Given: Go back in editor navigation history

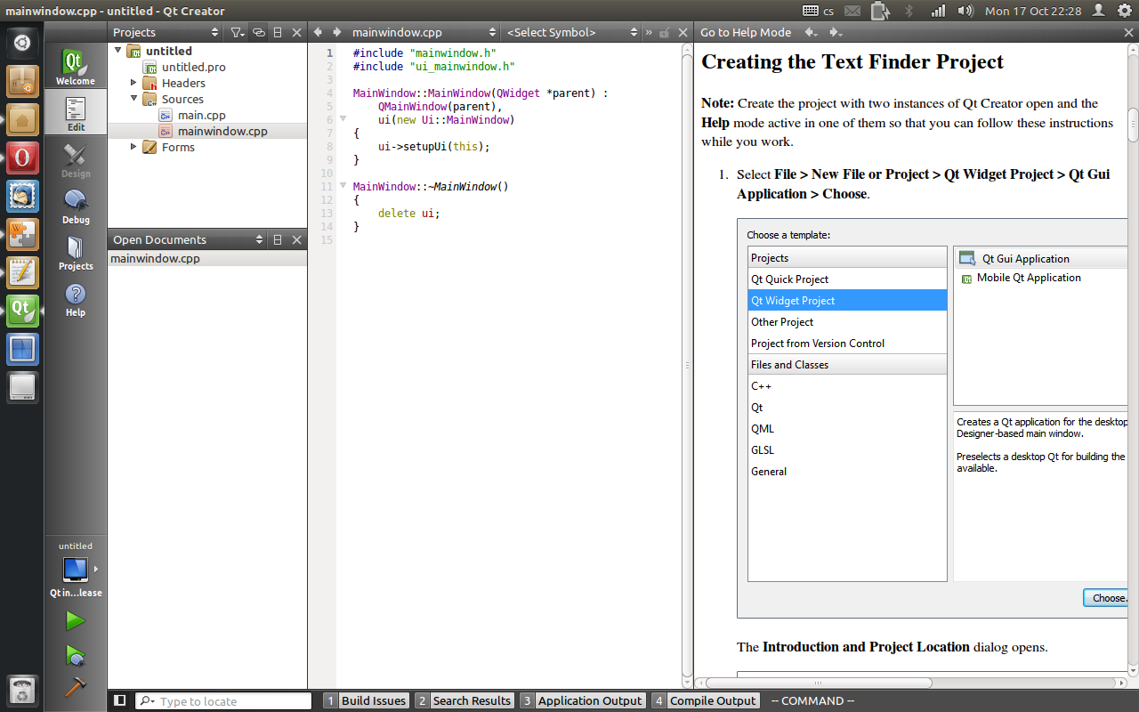Looking at the screenshot, I should coord(318,32).
